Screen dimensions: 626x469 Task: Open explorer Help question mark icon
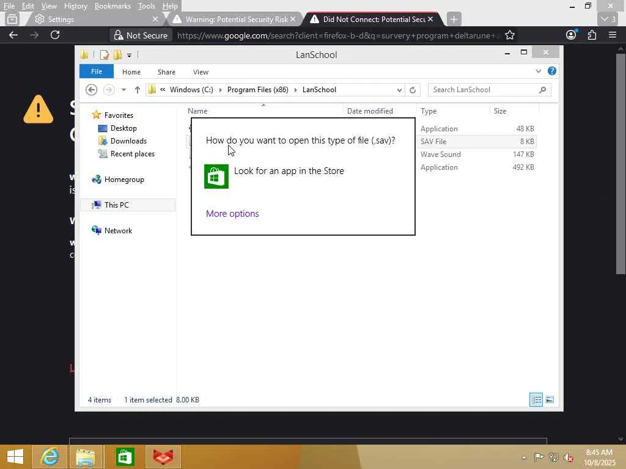coord(552,71)
